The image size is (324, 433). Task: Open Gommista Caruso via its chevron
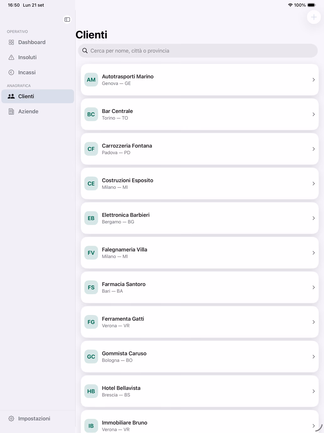[314, 357]
